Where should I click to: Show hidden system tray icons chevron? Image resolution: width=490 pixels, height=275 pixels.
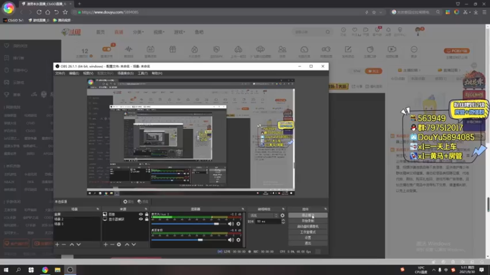coord(434,270)
